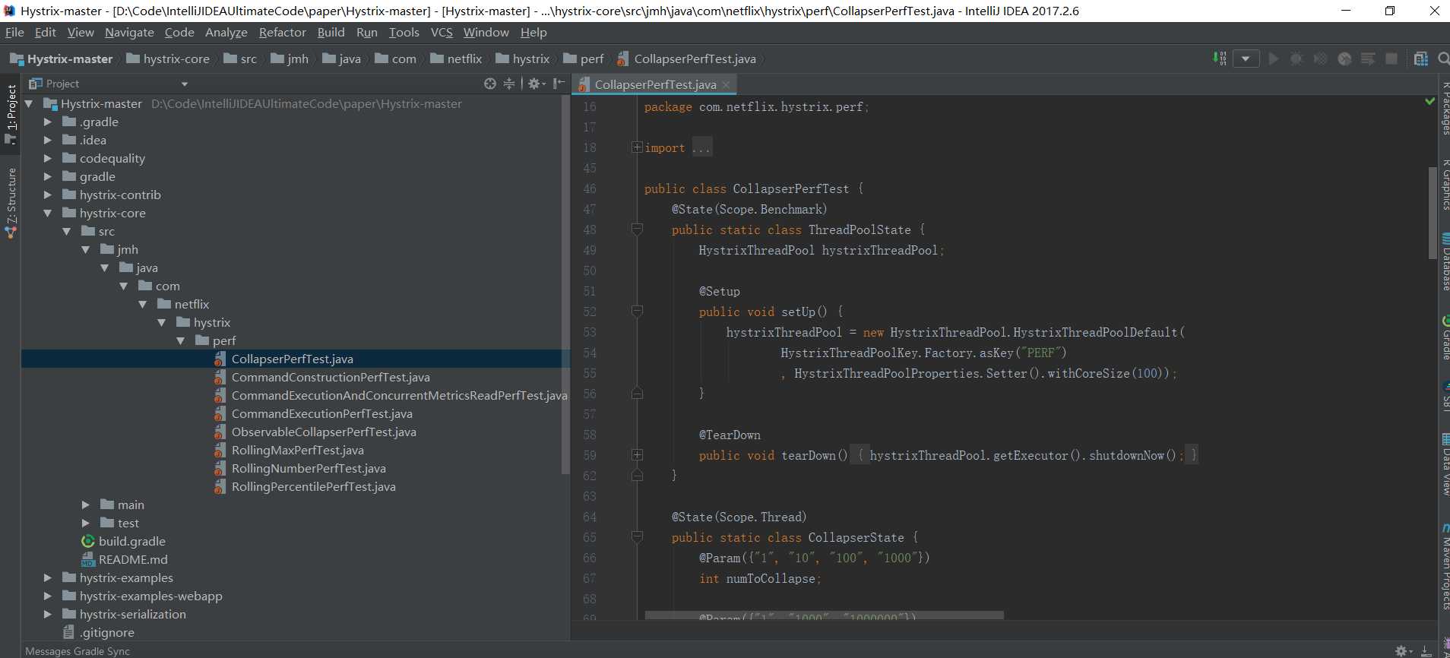Open the Structure side tool window
1450x658 pixels.
click(x=11, y=202)
